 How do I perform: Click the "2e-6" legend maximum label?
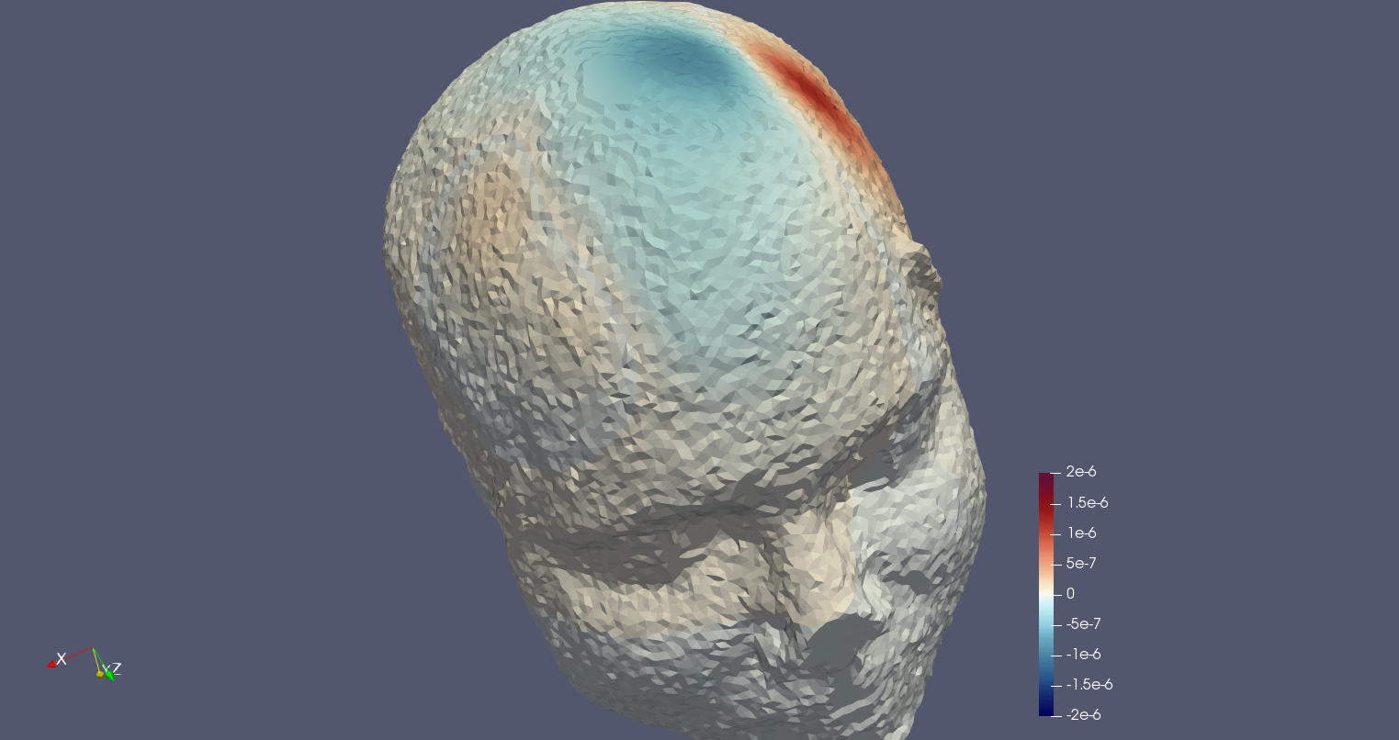click(1081, 472)
